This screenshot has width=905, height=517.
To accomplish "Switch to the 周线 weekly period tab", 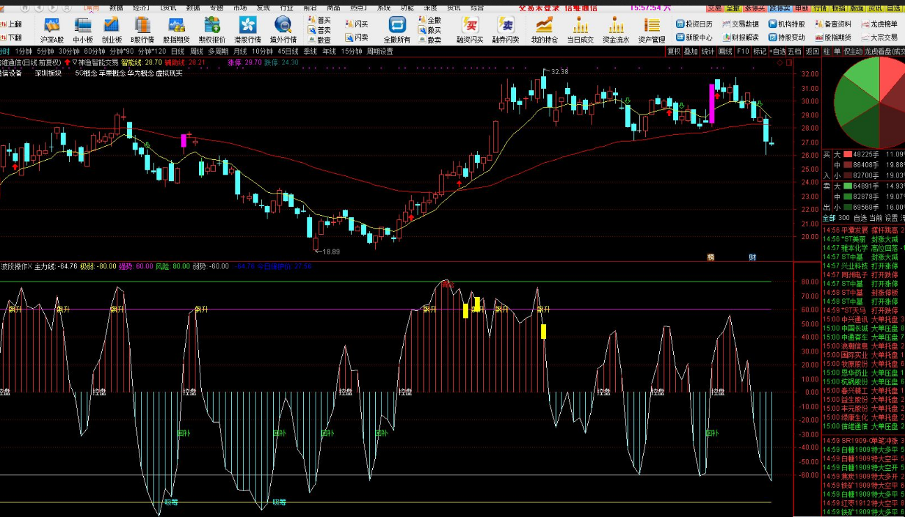I will pos(196,52).
